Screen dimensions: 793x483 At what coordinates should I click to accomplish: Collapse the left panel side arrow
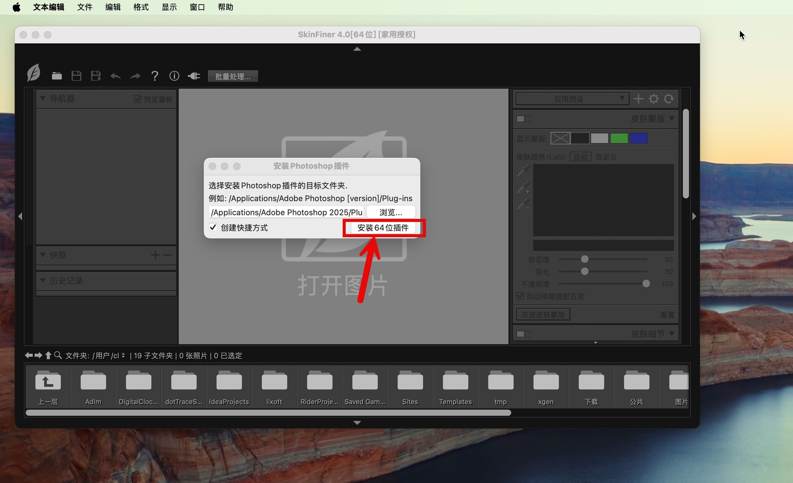20,216
